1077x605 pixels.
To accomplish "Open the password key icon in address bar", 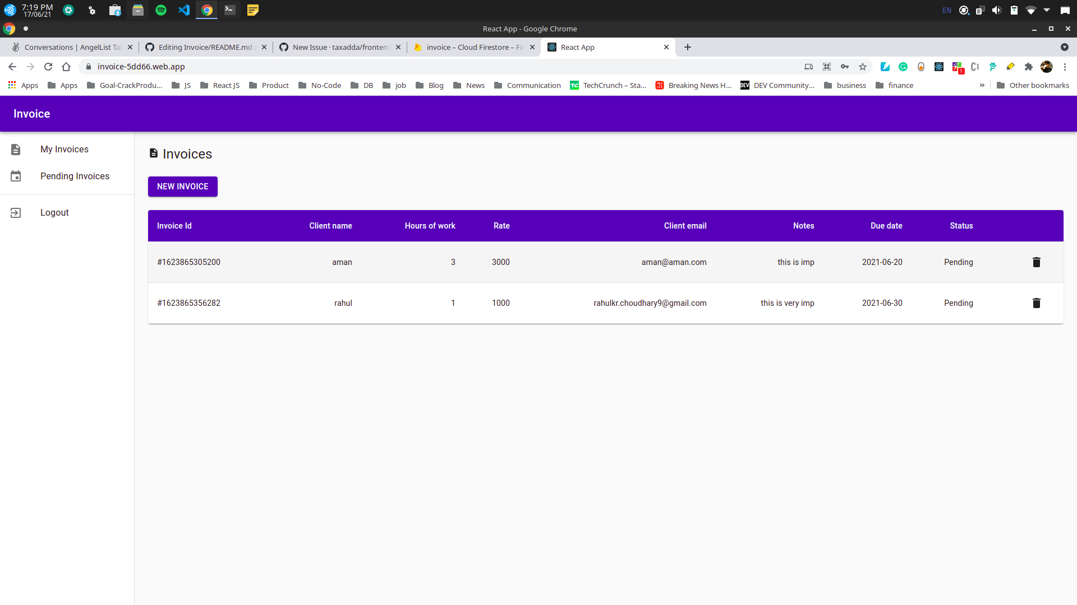I will point(845,67).
